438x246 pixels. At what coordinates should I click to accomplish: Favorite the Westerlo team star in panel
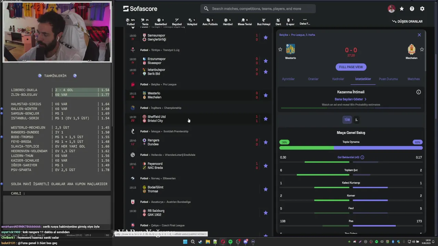[x=280, y=50]
